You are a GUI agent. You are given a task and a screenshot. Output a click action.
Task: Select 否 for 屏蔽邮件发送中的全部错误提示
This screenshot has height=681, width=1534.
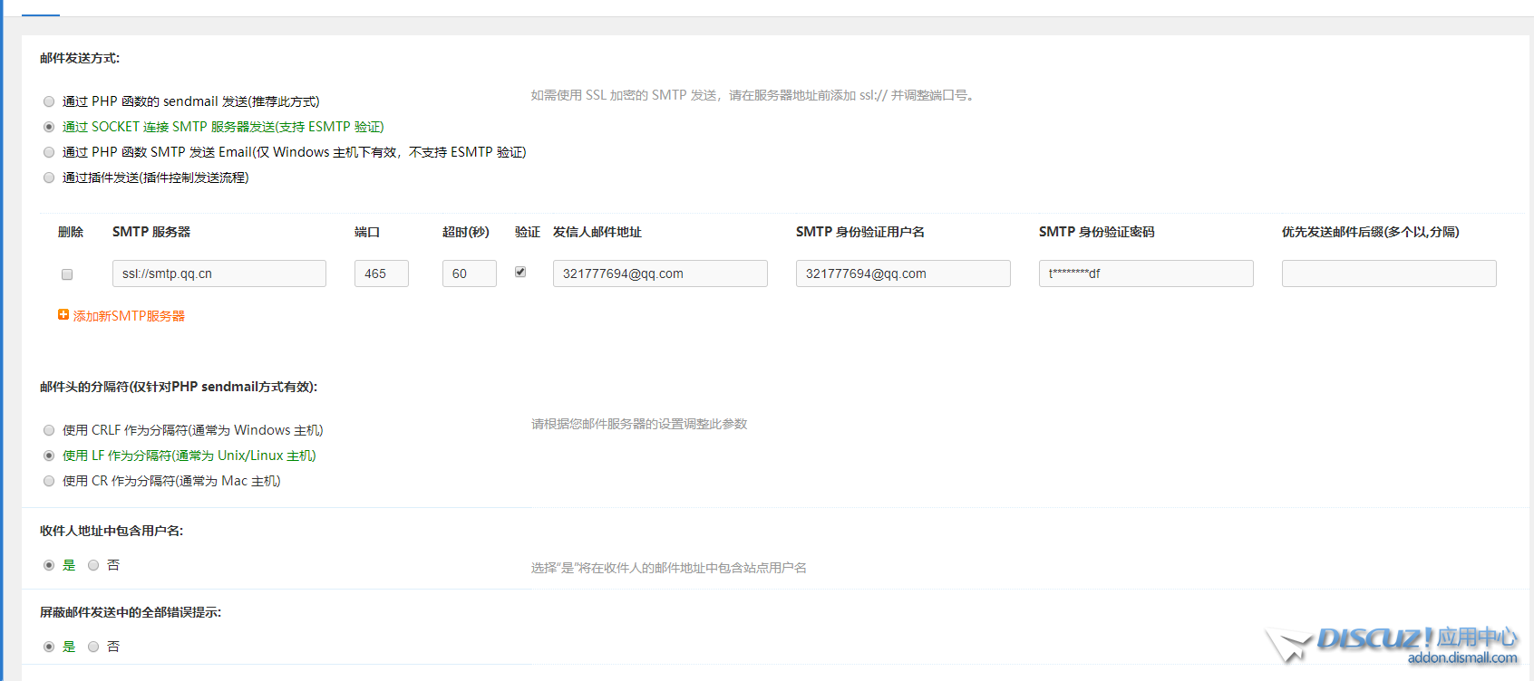coord(93,647)
